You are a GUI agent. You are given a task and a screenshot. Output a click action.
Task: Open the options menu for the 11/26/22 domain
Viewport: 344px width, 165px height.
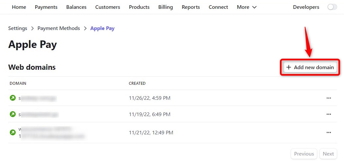pyautogui.click(x=328, y=98)
